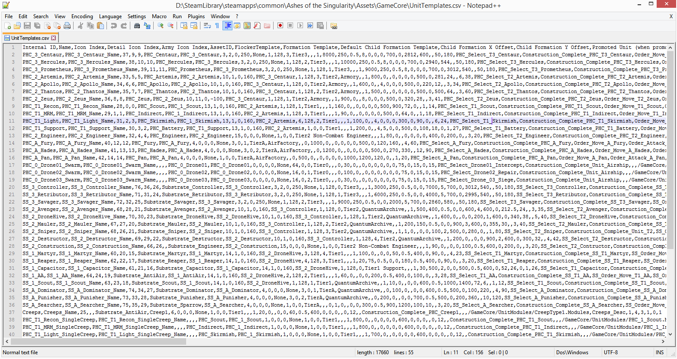Click the vertical scrollbar down arrow
The height and width of the screenshot is (359, 677).
point(671,334)
